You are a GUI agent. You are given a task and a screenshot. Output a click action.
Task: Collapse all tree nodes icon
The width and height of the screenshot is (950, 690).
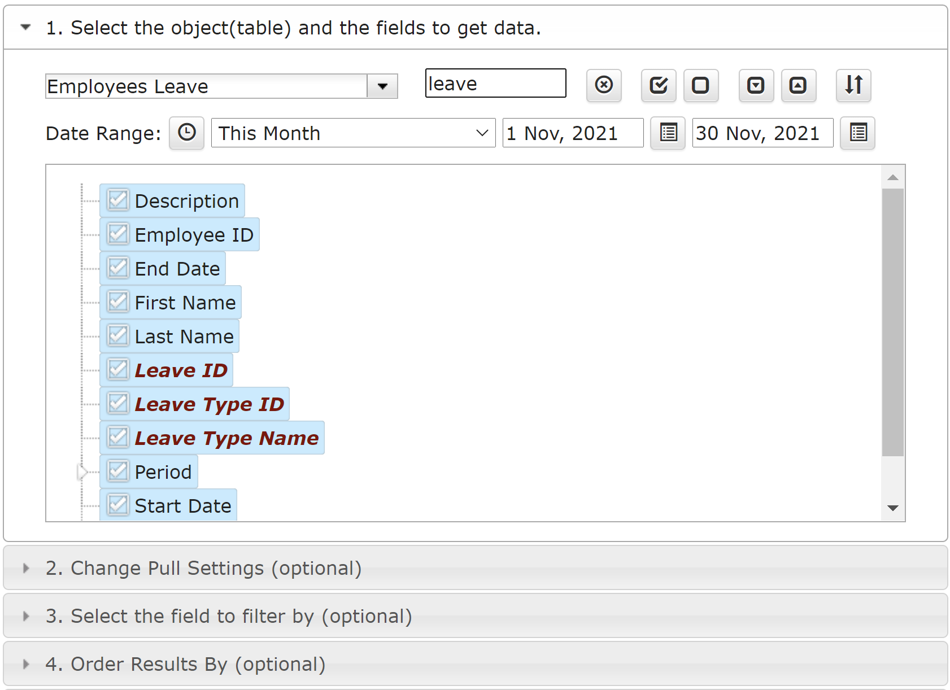click(x=799, y=85)
